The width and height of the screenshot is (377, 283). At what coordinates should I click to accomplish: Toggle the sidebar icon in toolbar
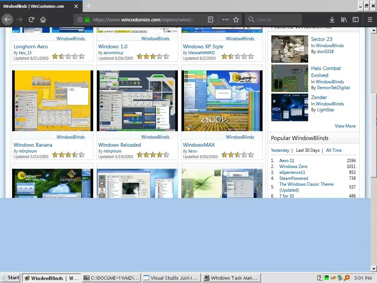[x=356, y=20]
